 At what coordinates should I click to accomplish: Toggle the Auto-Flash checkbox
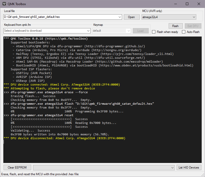tap(184, 32)
